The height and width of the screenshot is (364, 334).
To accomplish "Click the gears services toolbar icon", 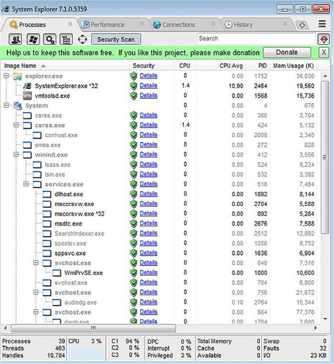I will 50,39.
